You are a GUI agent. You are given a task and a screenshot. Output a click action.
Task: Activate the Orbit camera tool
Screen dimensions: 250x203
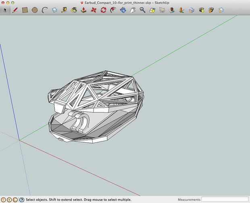click(123, 10)
